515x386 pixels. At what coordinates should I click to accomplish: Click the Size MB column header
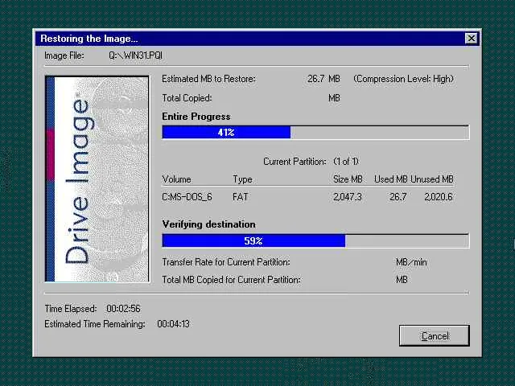[x=348, y=179]
